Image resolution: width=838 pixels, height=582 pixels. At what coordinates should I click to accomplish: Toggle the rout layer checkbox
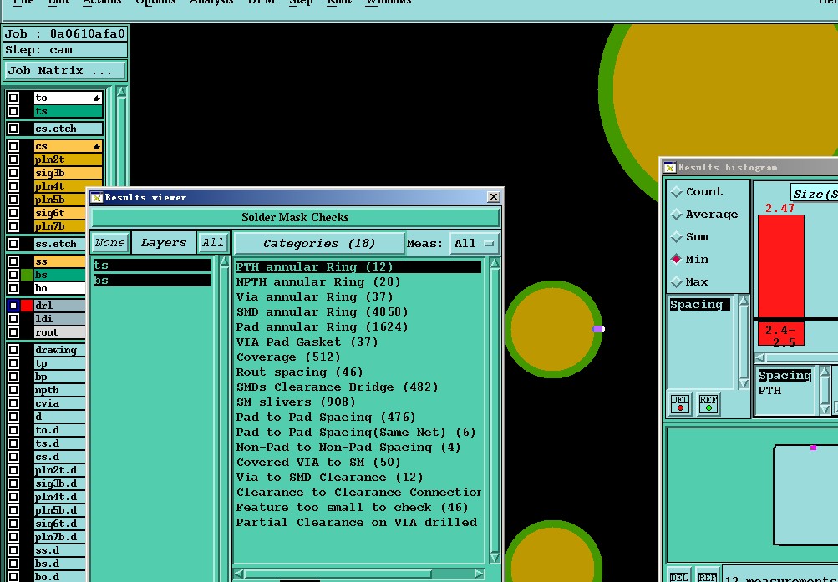[x=13, y=332]
